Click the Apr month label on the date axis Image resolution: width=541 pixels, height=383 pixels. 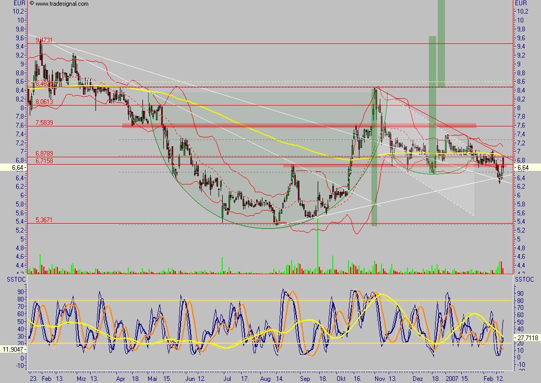click(121, 378)
